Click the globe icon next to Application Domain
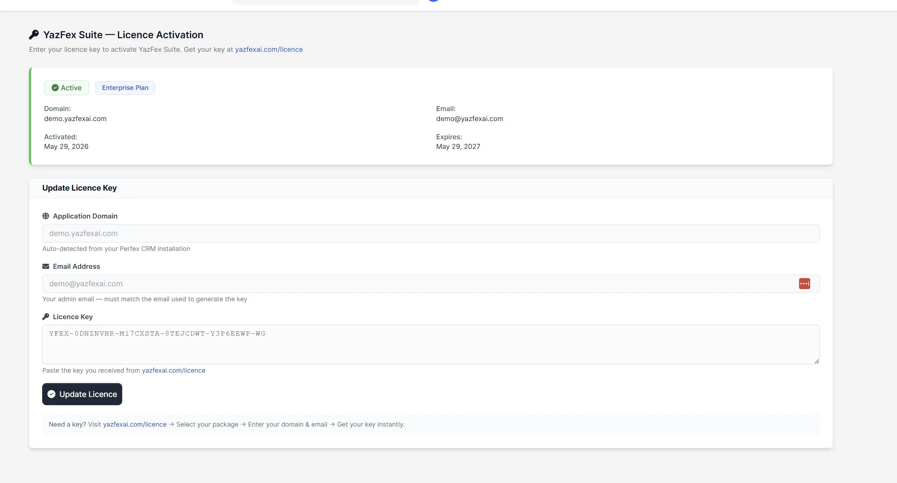Image resolution: width=897 pixels, height=483 pixels. [x=46, y=216]
